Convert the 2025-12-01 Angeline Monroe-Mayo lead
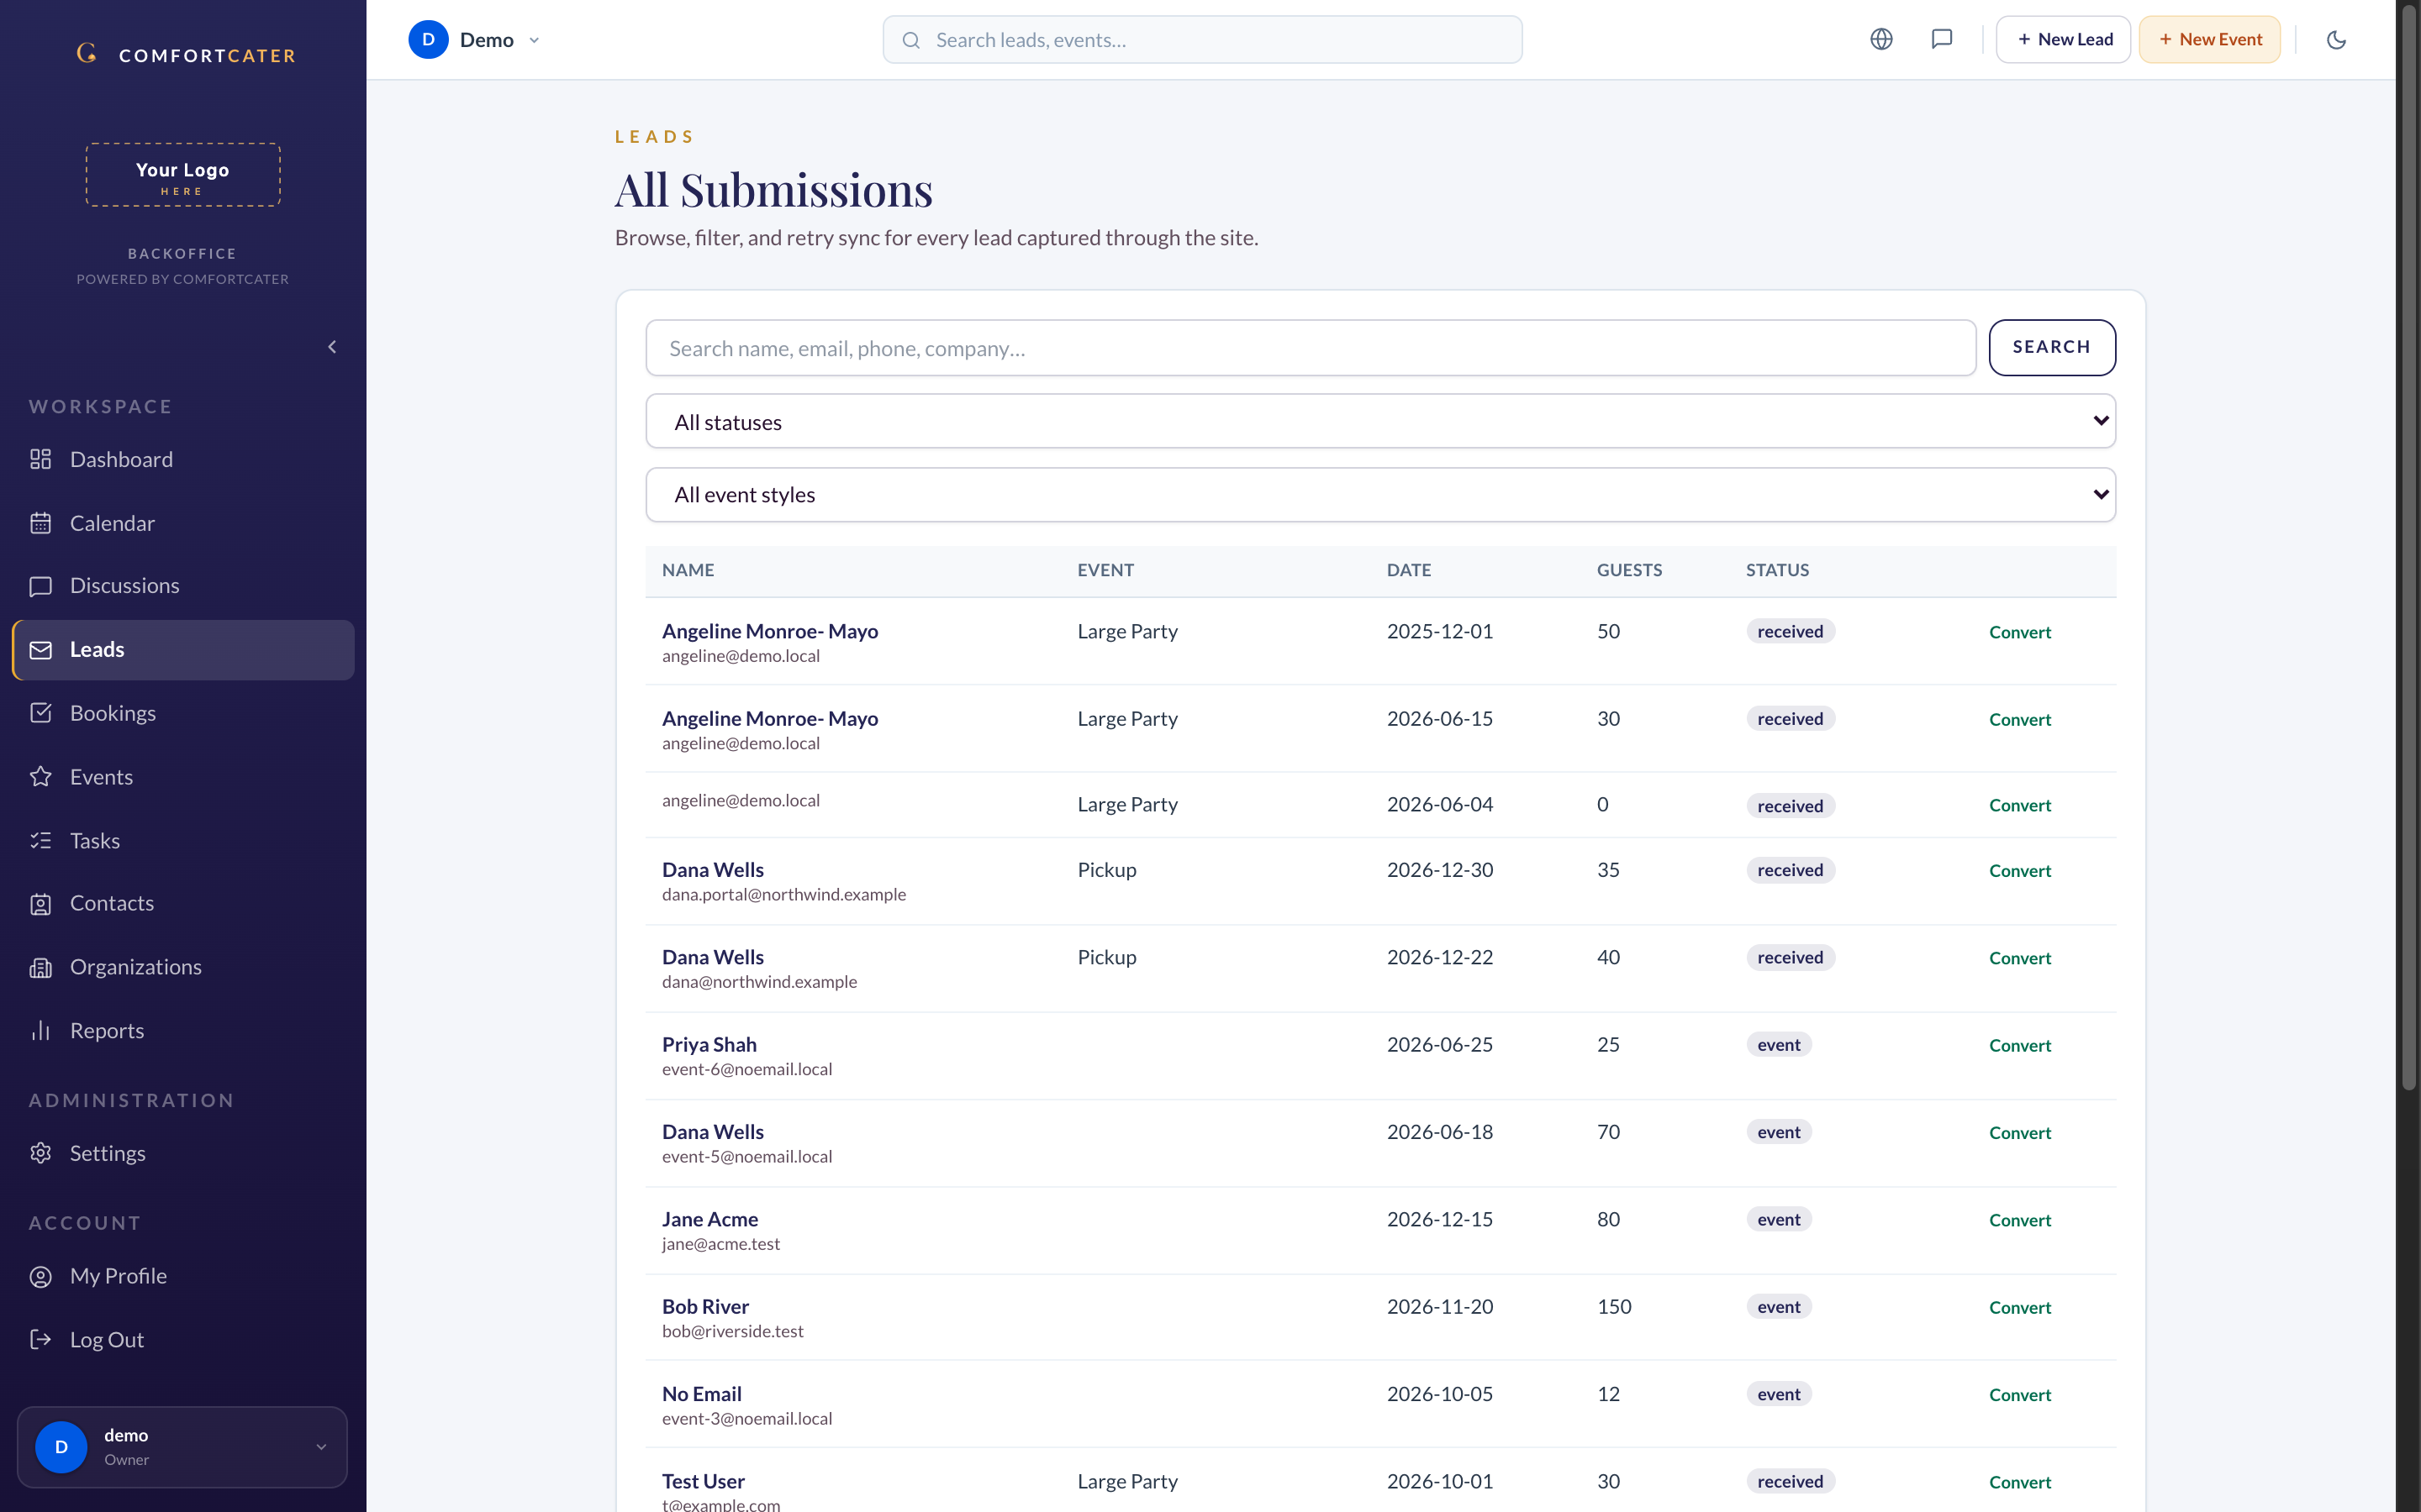The image size is (2421, 1512). coord(2019,632)
